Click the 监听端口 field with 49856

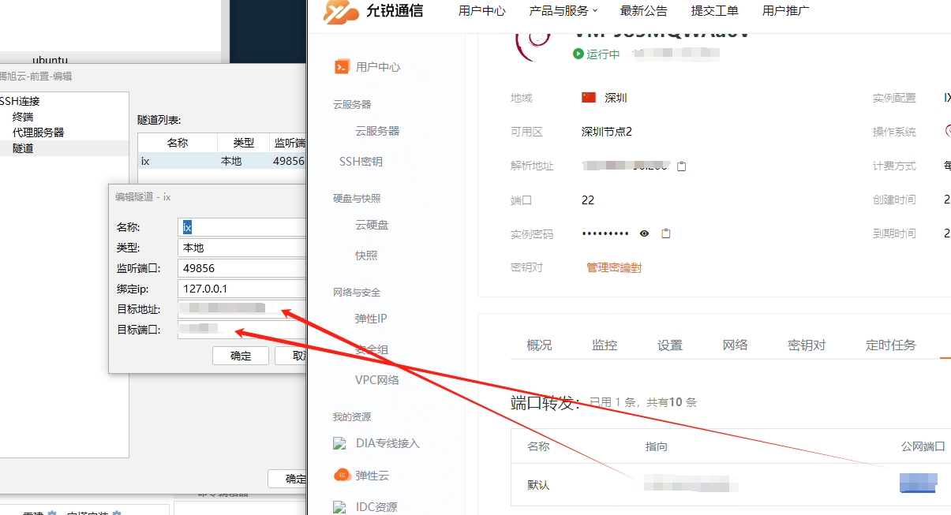point(241,268)
